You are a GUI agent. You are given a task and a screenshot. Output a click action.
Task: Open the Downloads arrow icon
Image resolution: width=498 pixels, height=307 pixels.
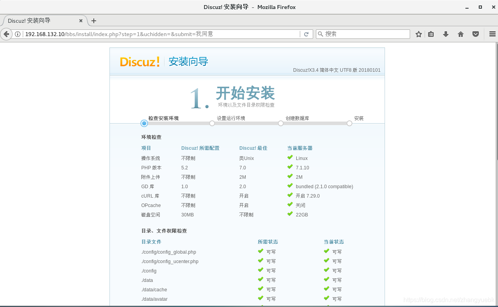(446, 34)
